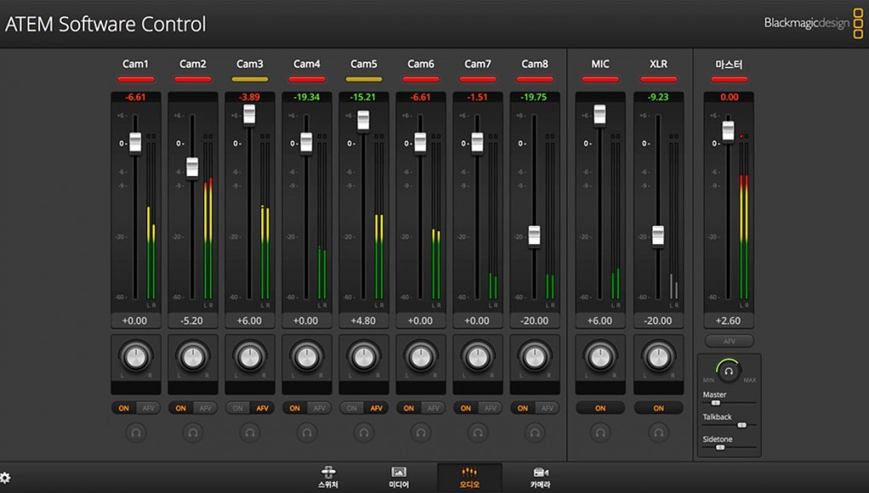Viewport: 869px width, 493px height.
Task: Click the Cam6 pan knob
Action: tap(421, 357)
